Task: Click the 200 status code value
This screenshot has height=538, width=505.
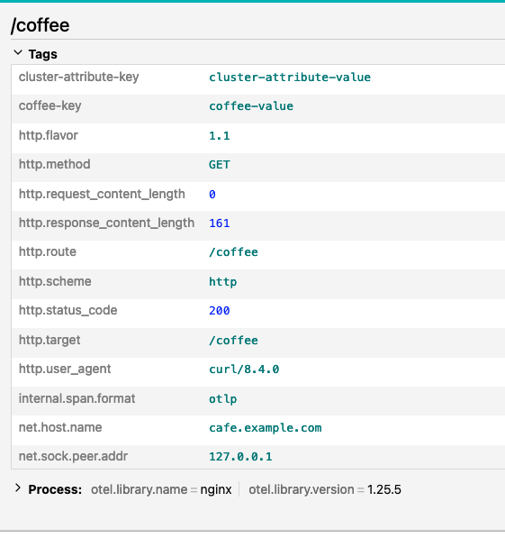Action: [220, 311]
